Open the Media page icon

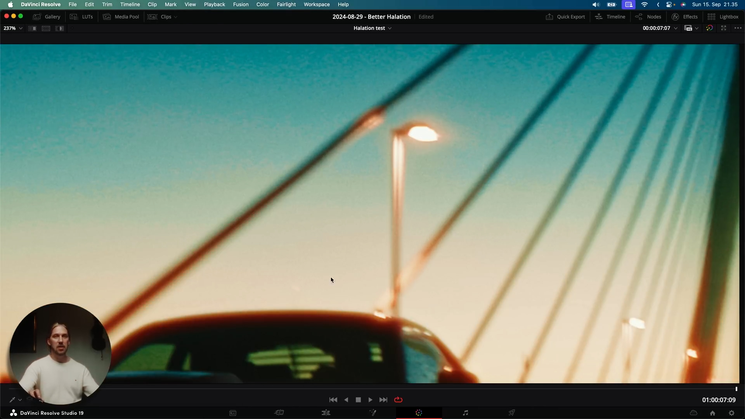[233, 413]
